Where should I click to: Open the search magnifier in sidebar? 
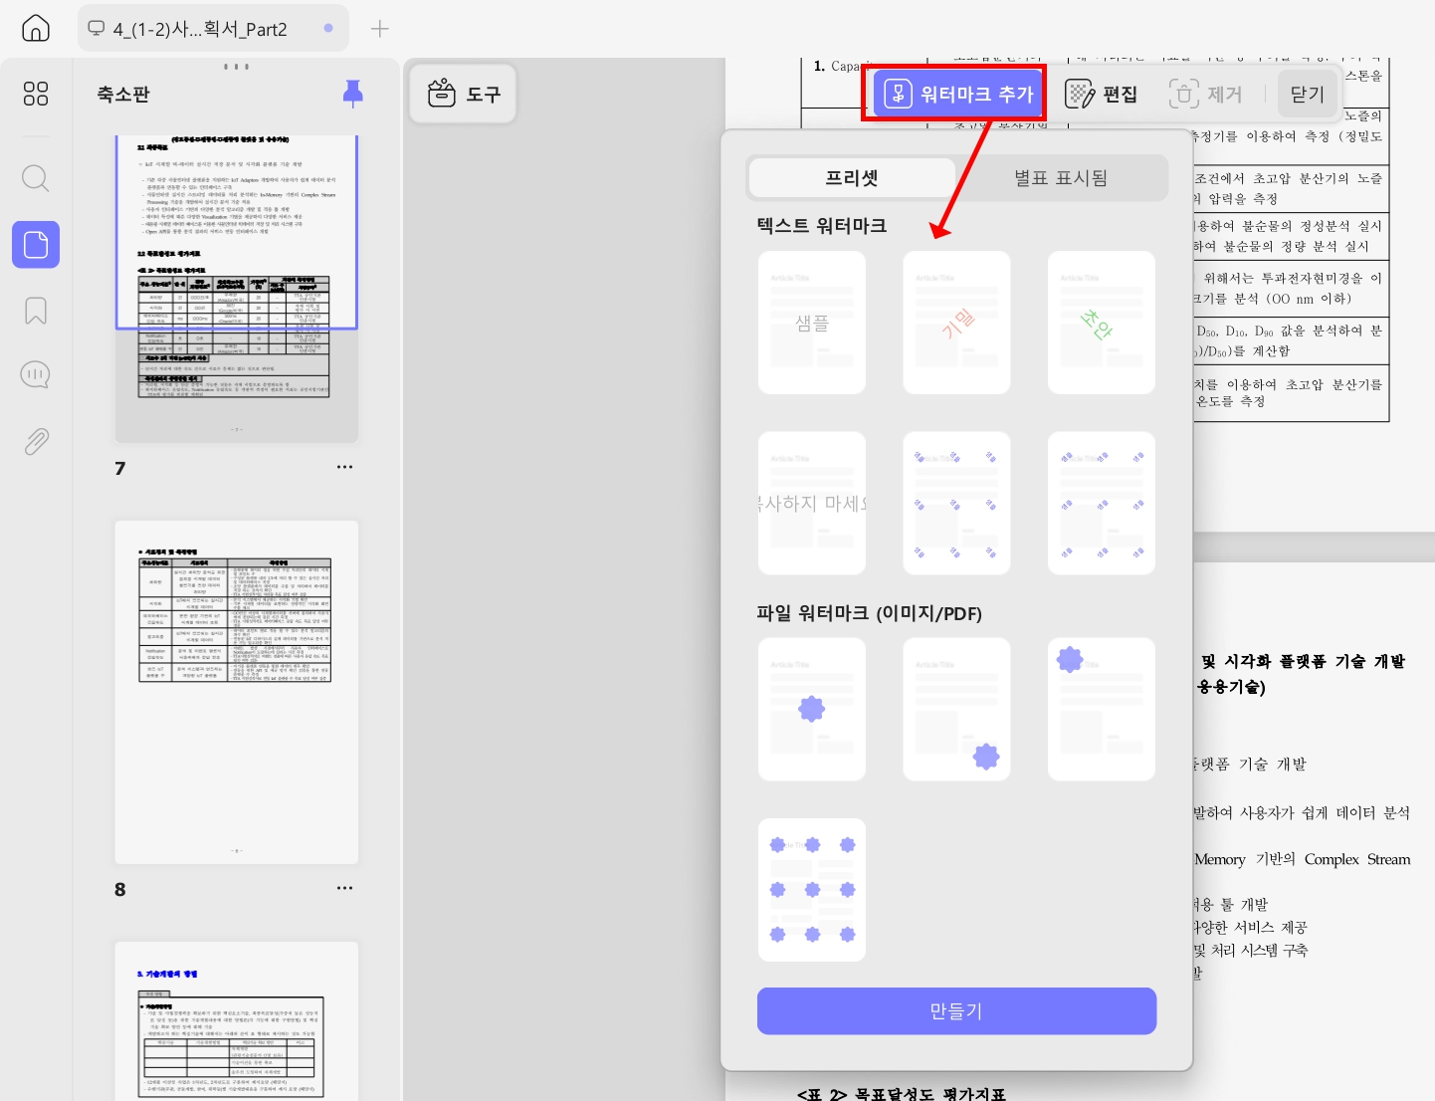coord(36,178)
